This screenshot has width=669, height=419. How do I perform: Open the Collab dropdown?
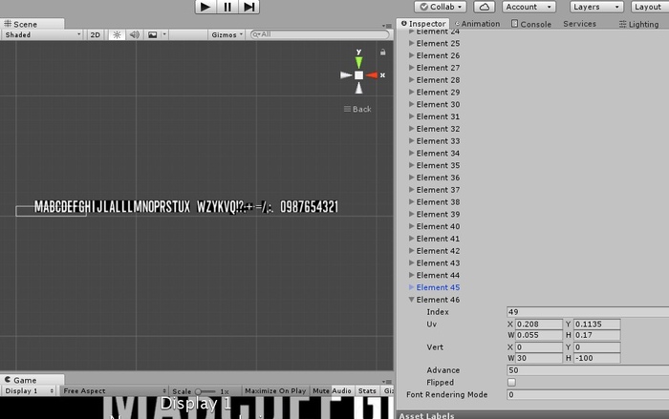point(441,7)
